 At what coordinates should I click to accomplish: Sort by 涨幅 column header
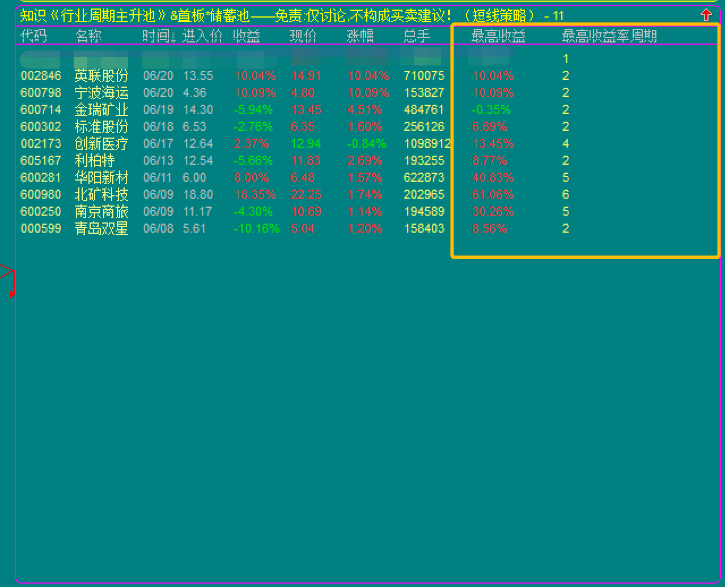(361, 36)
